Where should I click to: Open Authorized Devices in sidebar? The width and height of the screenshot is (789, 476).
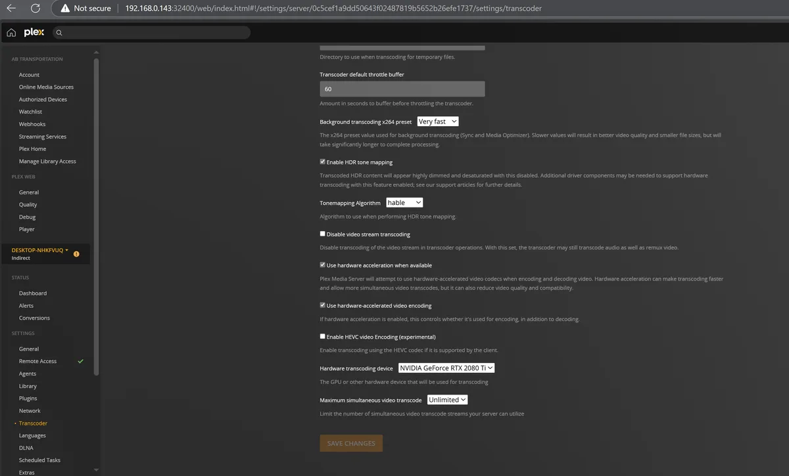click(x=43, y=99)
